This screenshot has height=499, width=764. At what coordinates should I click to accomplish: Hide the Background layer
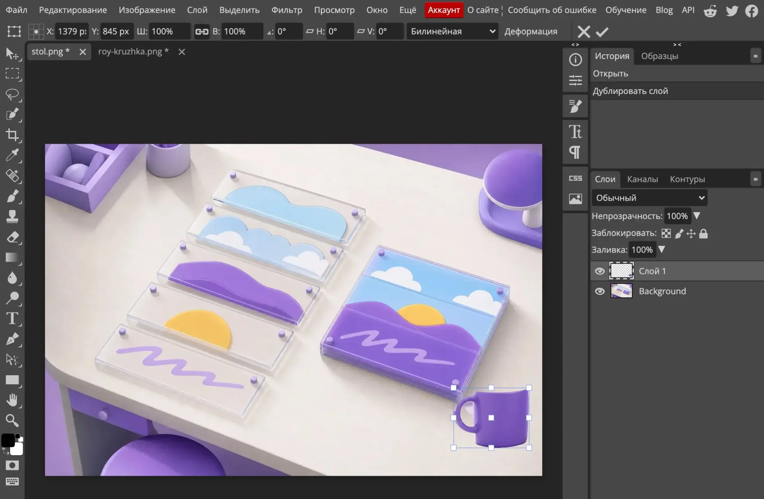click(599, 292)
